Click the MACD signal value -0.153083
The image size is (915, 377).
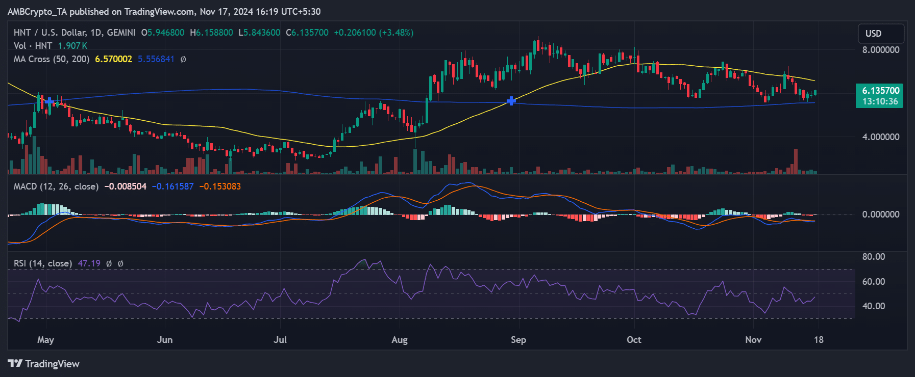pyautogui.click(x=220, y=186)
